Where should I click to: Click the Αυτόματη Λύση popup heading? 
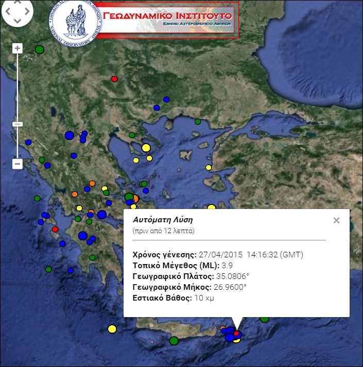[163, 220]
